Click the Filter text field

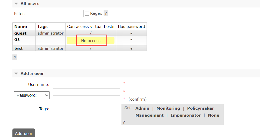click(56, 13)
